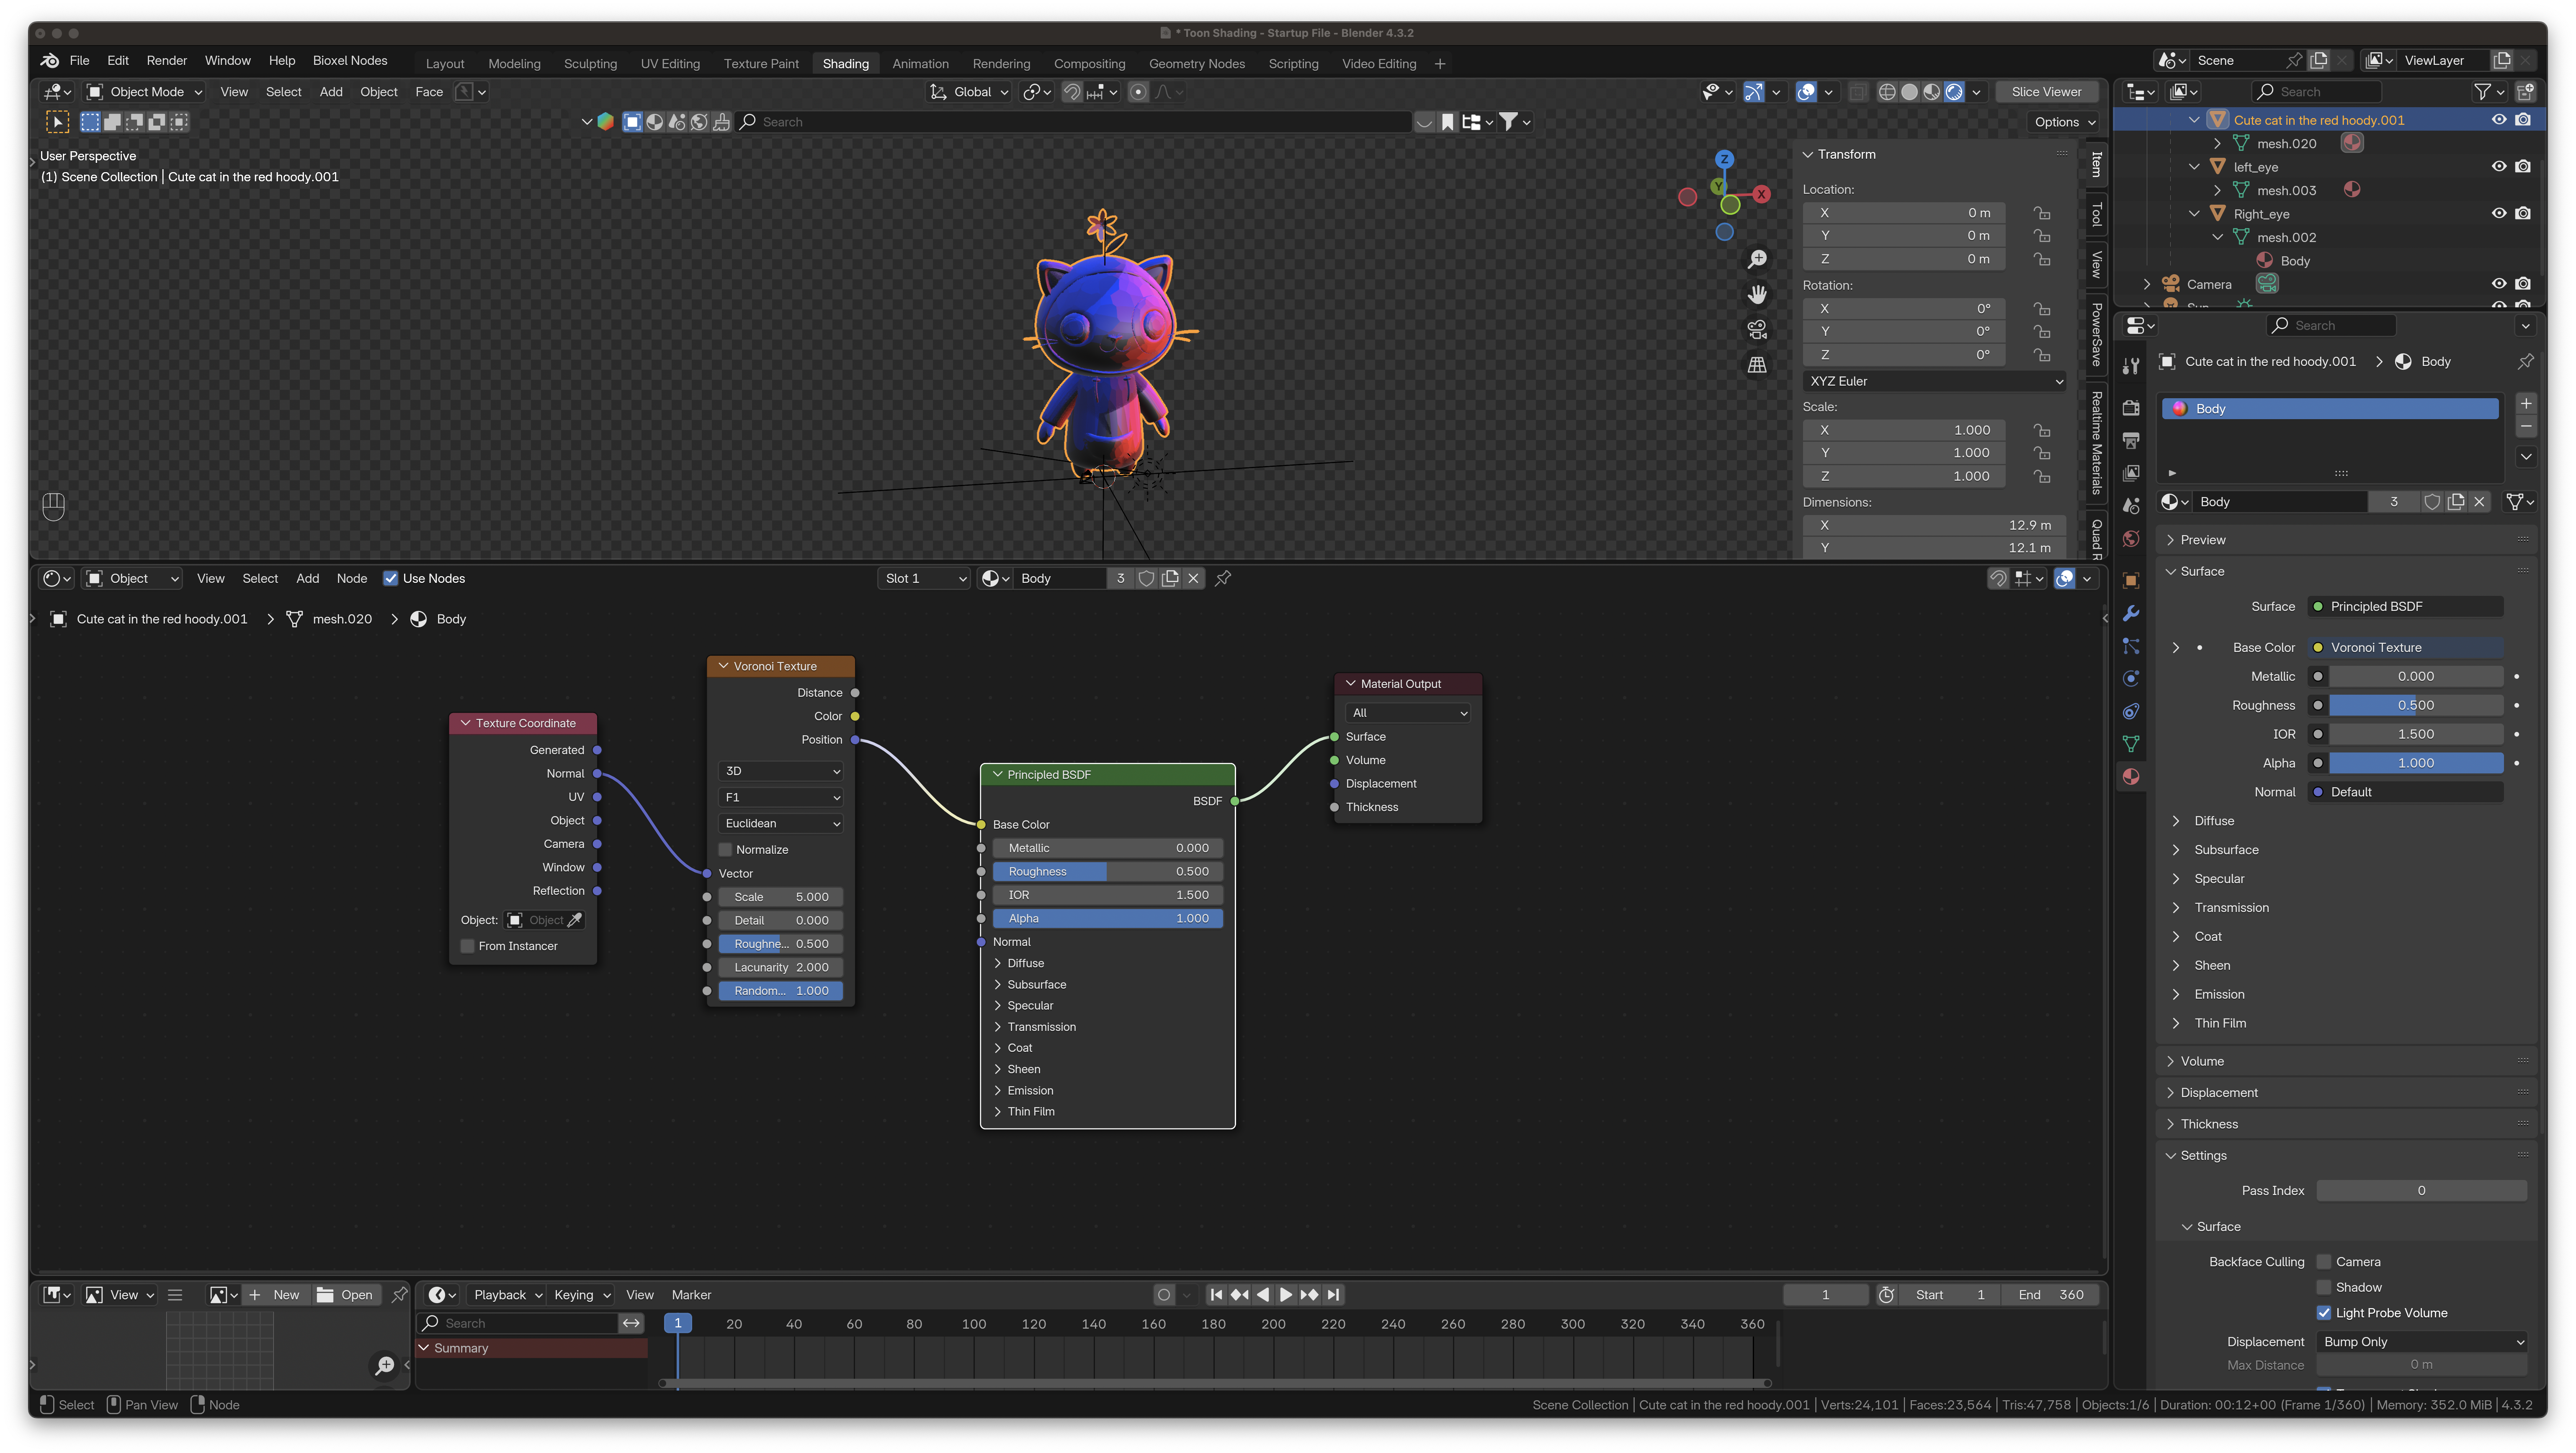
Task: Open the Material properties tab icon
Action: [2131, 776]
